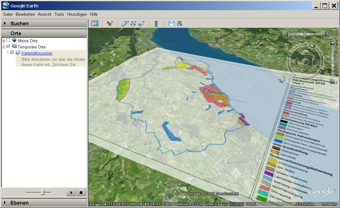Click the print toolbar icon
Screen dimensions: 340x208
tap(179, 23)
